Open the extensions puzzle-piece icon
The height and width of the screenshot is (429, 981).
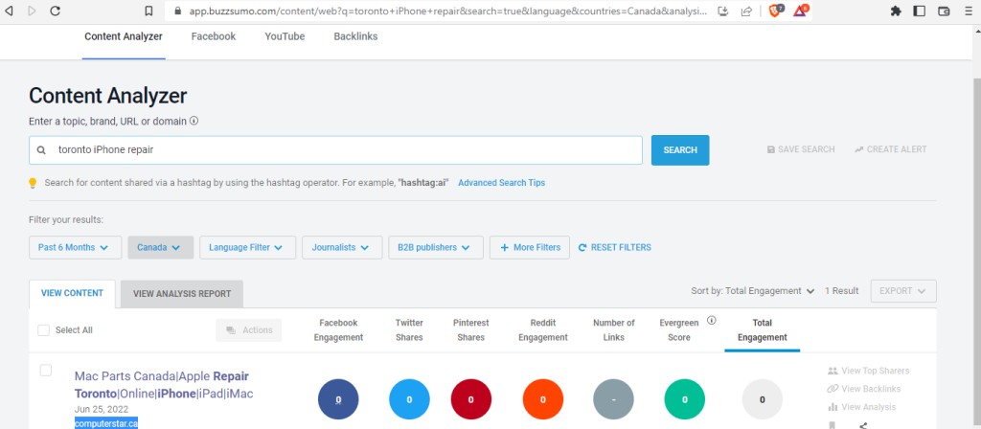coord(896,11)
